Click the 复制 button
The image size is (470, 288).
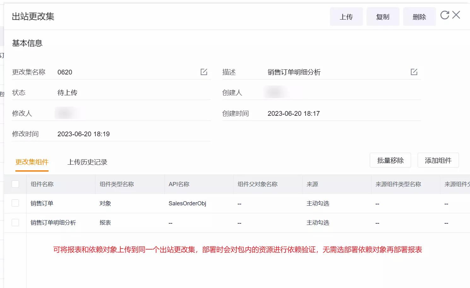[383, 17]
